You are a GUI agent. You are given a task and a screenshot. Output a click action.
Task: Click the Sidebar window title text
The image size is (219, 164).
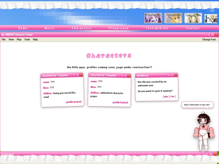click(8, 154)
